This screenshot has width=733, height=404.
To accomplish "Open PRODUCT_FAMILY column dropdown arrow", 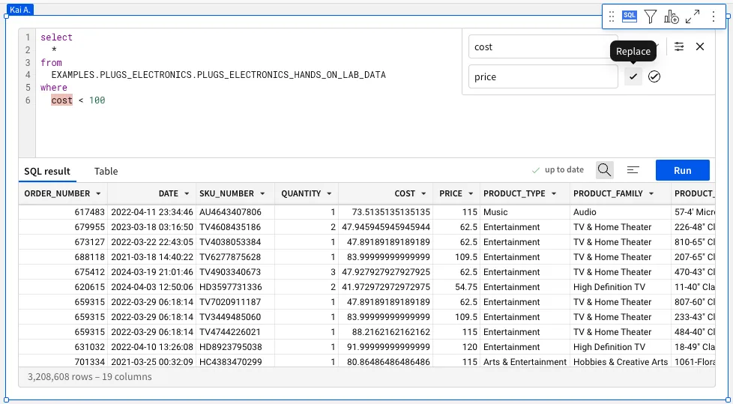I will point(651,193).
